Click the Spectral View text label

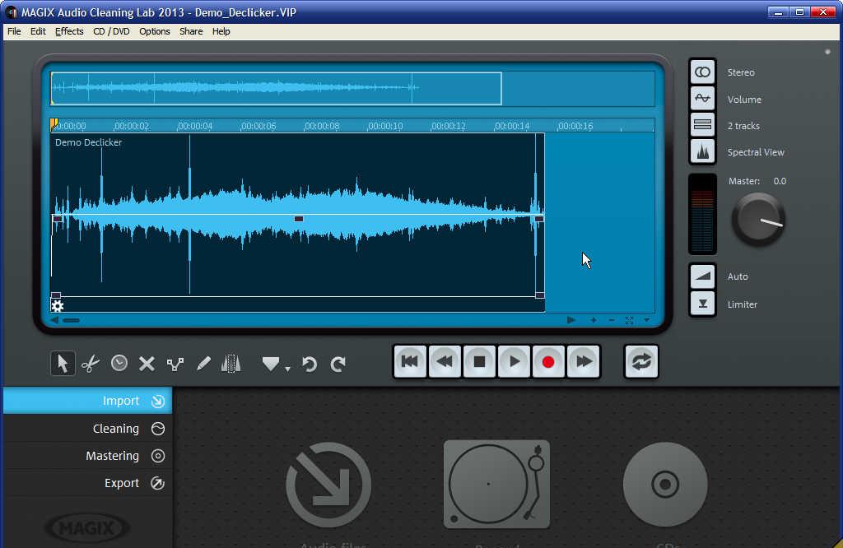click(x=756, y=152)
